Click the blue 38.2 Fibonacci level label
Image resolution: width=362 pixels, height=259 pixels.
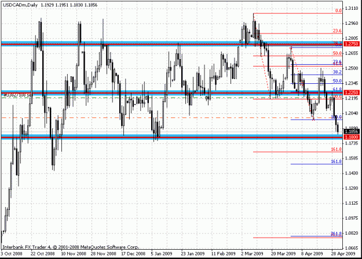click(x=337, y=72)
